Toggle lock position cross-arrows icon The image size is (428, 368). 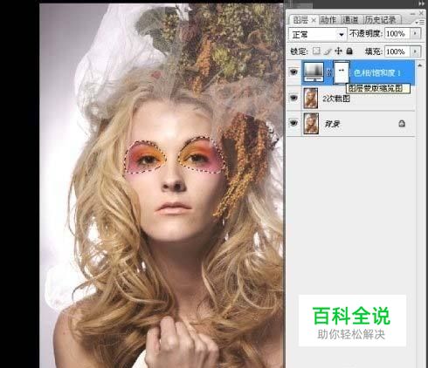[338, 51]
